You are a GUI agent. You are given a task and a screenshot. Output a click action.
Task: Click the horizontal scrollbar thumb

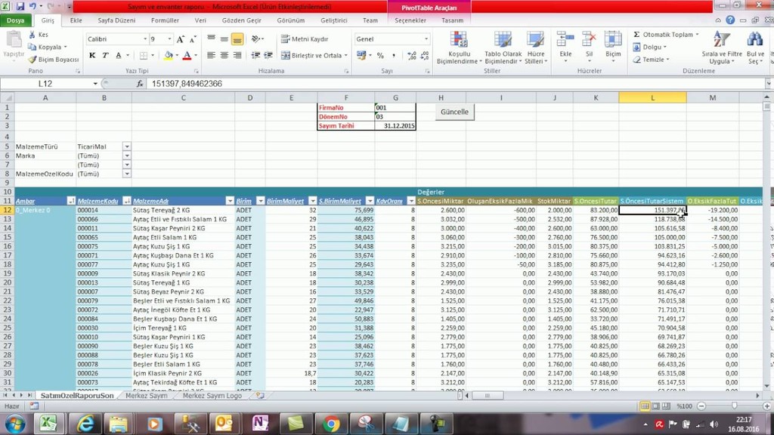pyautogui.click(x=488, y=396)
